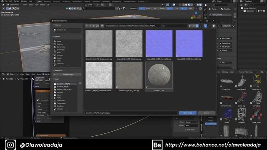Select Gravel013 Roughness thumbnail

[129, 44]
